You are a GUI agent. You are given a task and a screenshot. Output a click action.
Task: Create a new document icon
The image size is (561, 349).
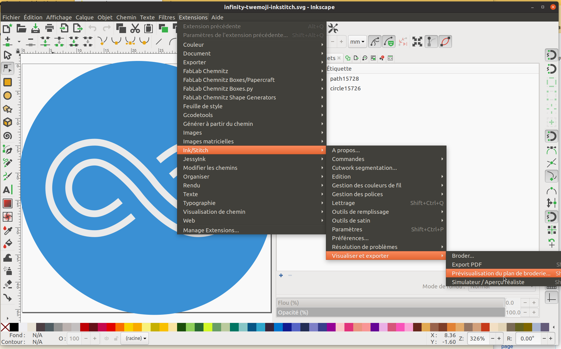[7, 29]
